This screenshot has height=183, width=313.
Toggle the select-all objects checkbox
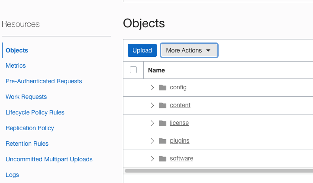pos(133,70)
